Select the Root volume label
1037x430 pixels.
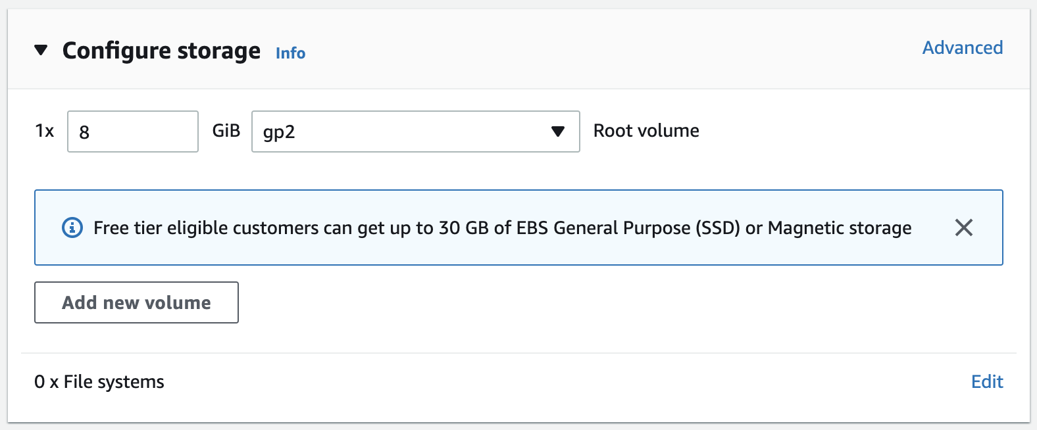point(646,131)
